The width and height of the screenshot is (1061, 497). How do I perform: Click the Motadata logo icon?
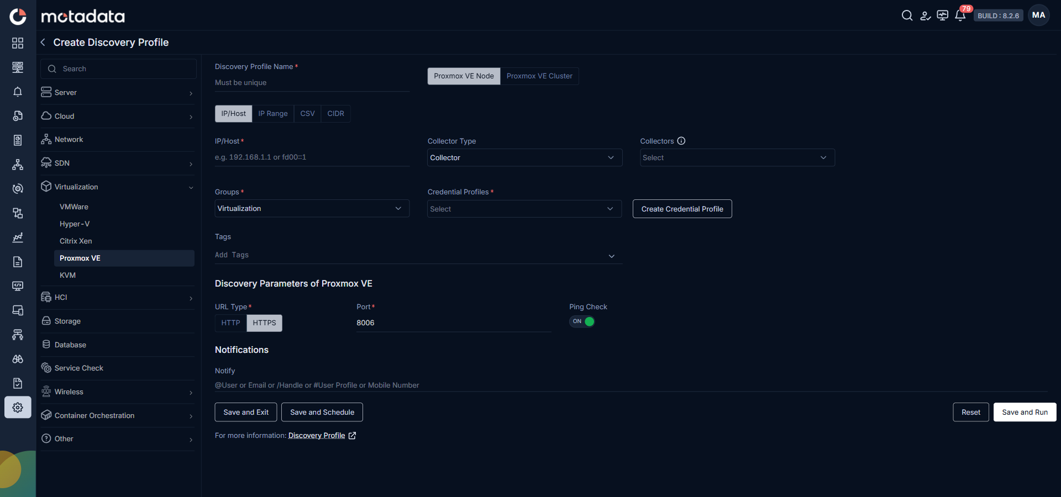click(x=18, y=17)
